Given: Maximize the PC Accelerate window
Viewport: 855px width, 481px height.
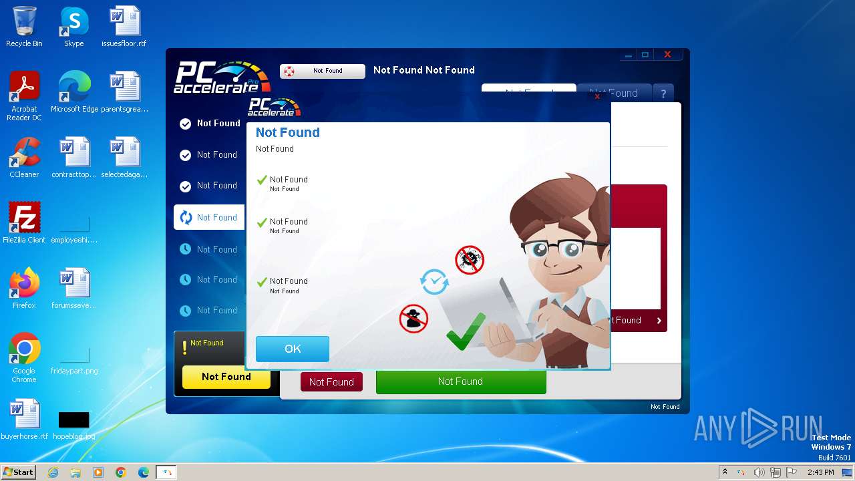Looking at the screenshot, I should [x=645, y=55].
